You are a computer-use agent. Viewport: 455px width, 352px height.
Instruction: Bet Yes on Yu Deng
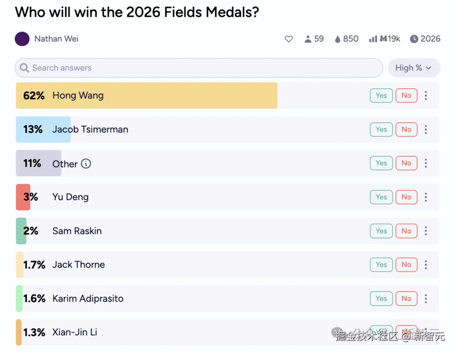point(381,197)
